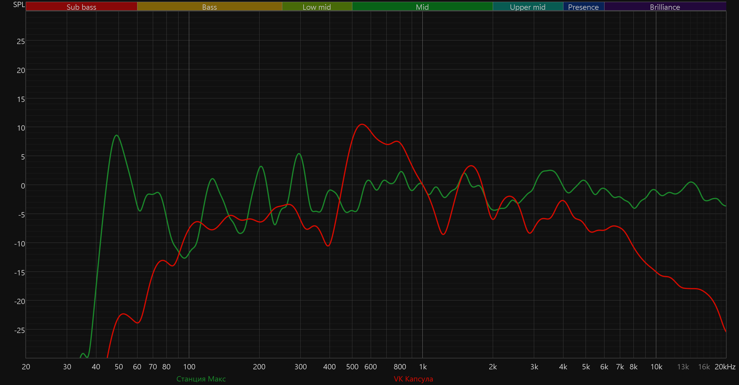Select the Brilliance band header
The image size is (739, 385).
[665, 7]
